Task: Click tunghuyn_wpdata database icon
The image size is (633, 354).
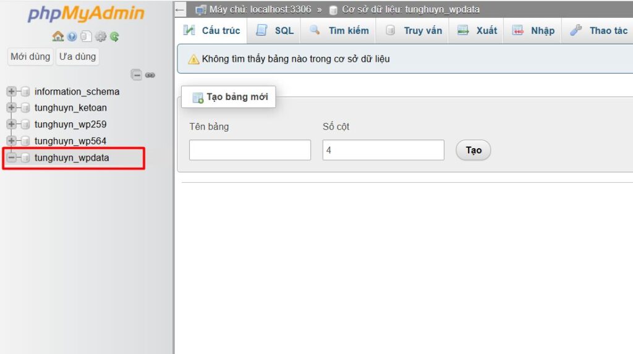Action: (25, 158)
